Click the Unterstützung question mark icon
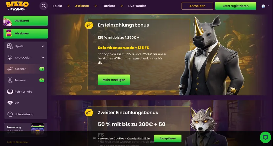 click(10, 114)
